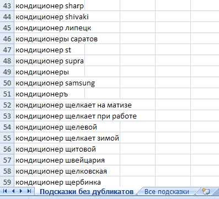
Task: Select cell 'кондиционер supra'
Action: (50, 61)
